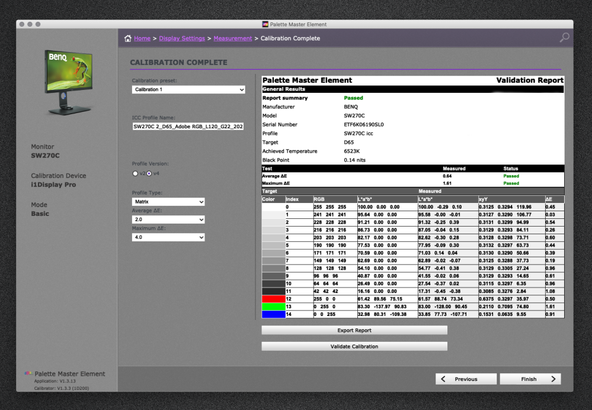Click the 'i1Display Pro' calibration device label
Screen dimensions: 592x410
[53, 185]
